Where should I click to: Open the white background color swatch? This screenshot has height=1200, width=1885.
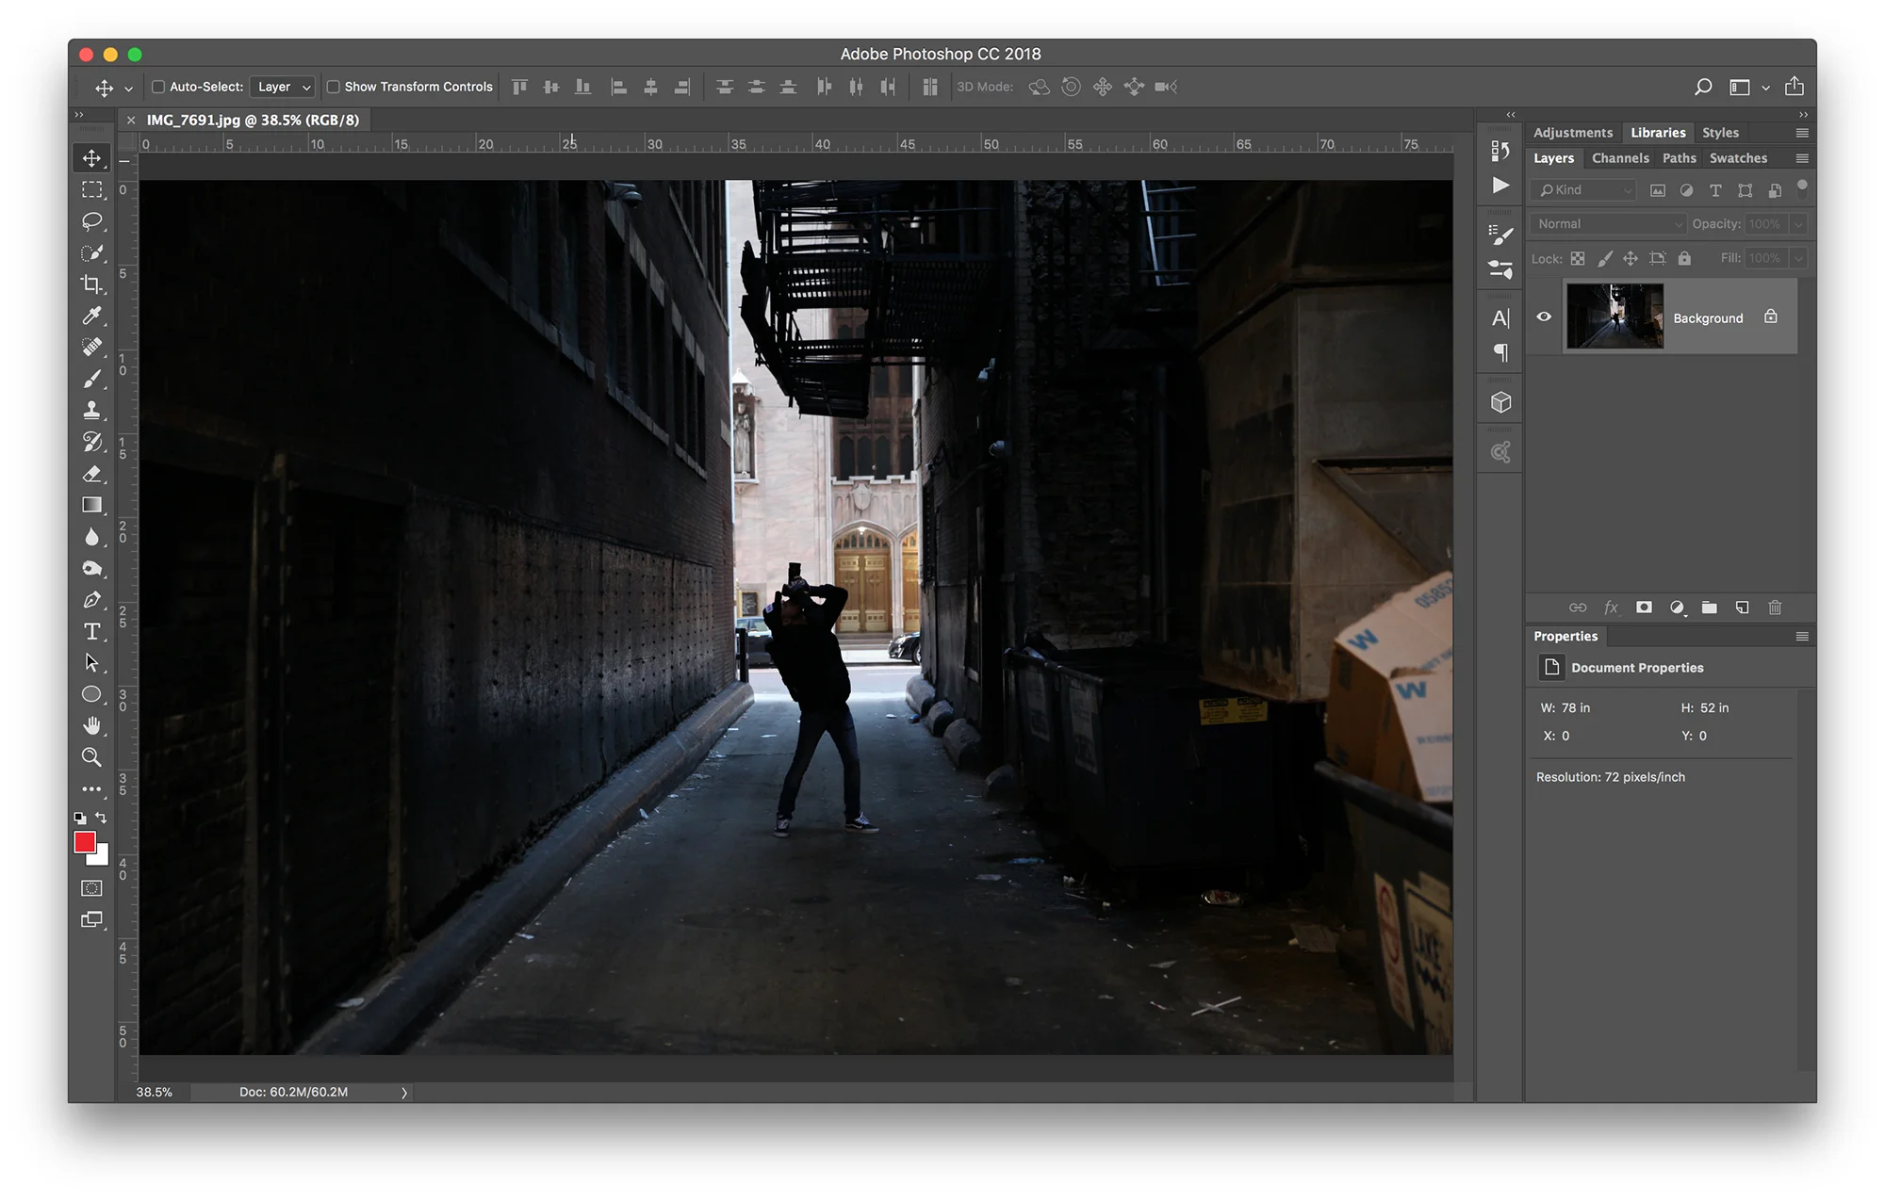point(101,857)
